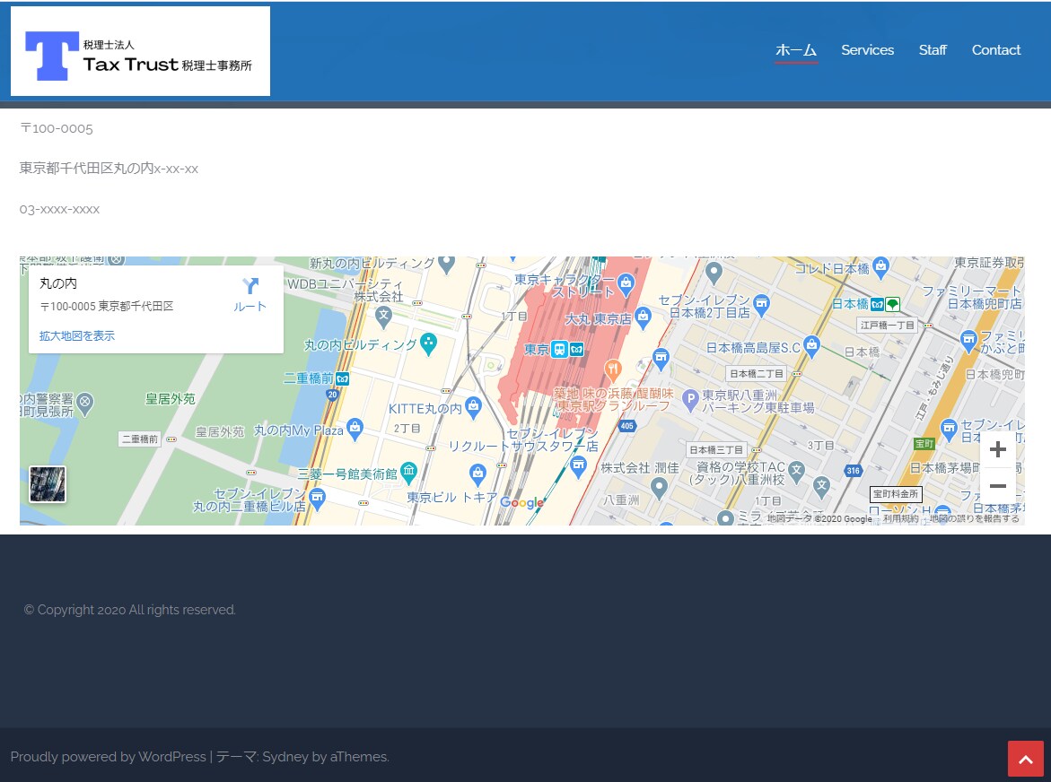Click the 二重橋前 metro icon

point(343,379)
